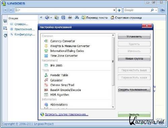Click the Currency Converter dollar icon
Image resolution: width=168 pixels, height=128 pixels.
tap(46, 41)
